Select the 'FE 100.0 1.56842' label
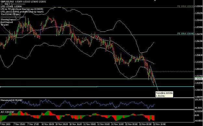The height and width of the screenshot is (126, 203). (x=185, y=33)
